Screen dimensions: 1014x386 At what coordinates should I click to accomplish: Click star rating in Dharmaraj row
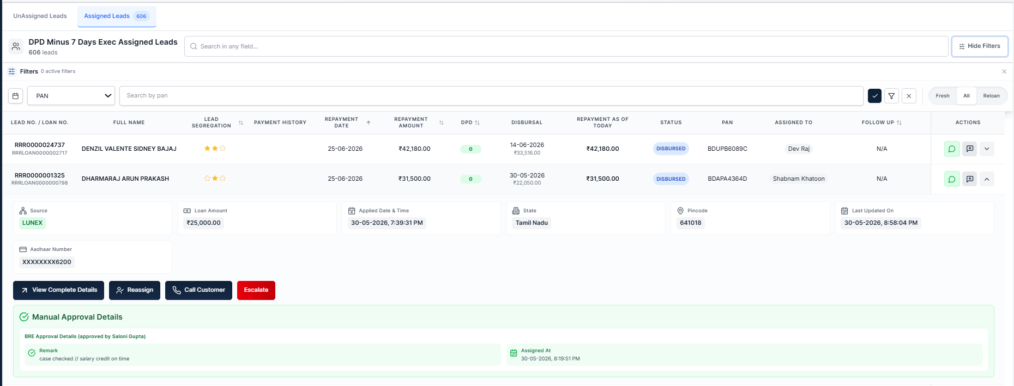click(215, 178)
